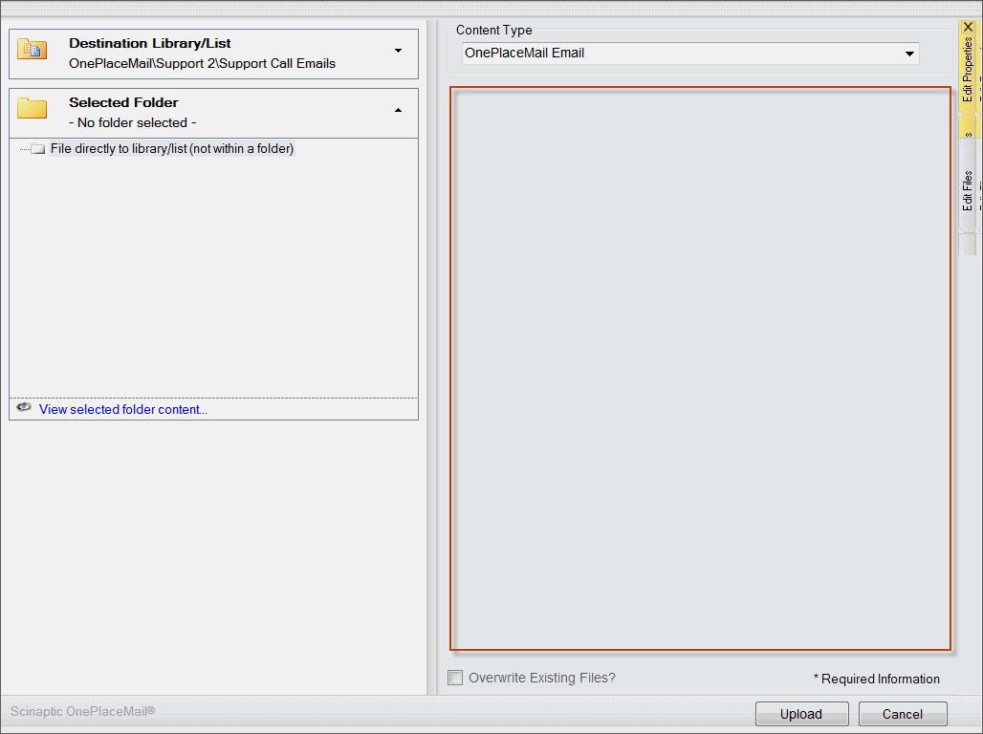Image resolution: width=983 pixels, height=734 pixels.
Task: Collapse the Selected Folder section arrow
Action: (x=398, y=110)
